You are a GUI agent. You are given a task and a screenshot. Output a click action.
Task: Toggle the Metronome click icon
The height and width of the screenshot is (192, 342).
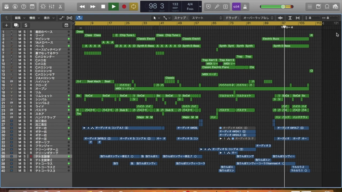(x=245, y=6)
